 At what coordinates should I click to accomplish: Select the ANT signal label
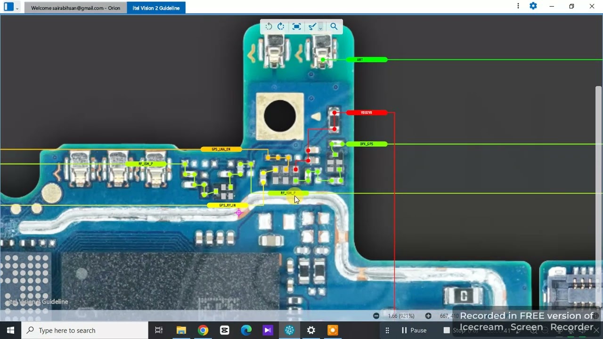[367, 60]
